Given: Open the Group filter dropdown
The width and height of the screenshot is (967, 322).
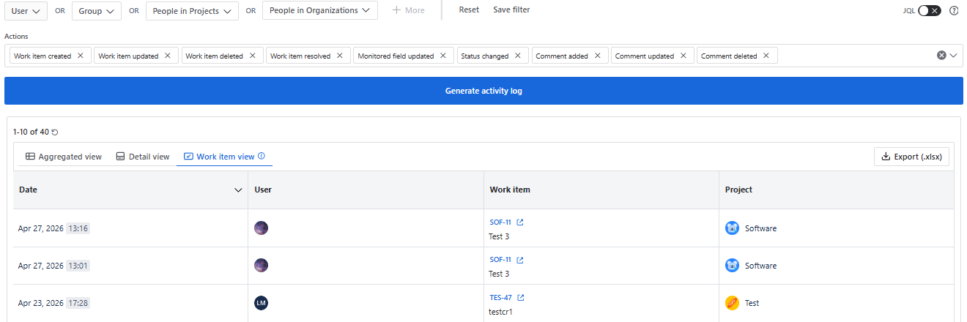Looking at the screenshot, I should coord(97,11).
